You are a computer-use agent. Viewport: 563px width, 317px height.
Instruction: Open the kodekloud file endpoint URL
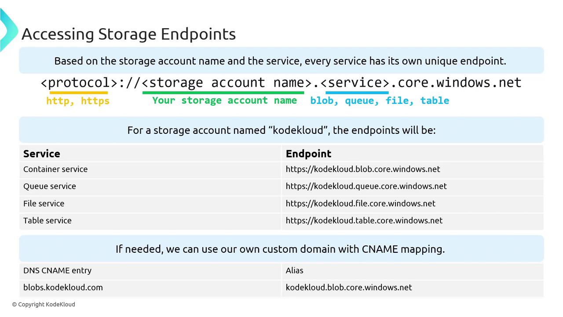(360, 203)
